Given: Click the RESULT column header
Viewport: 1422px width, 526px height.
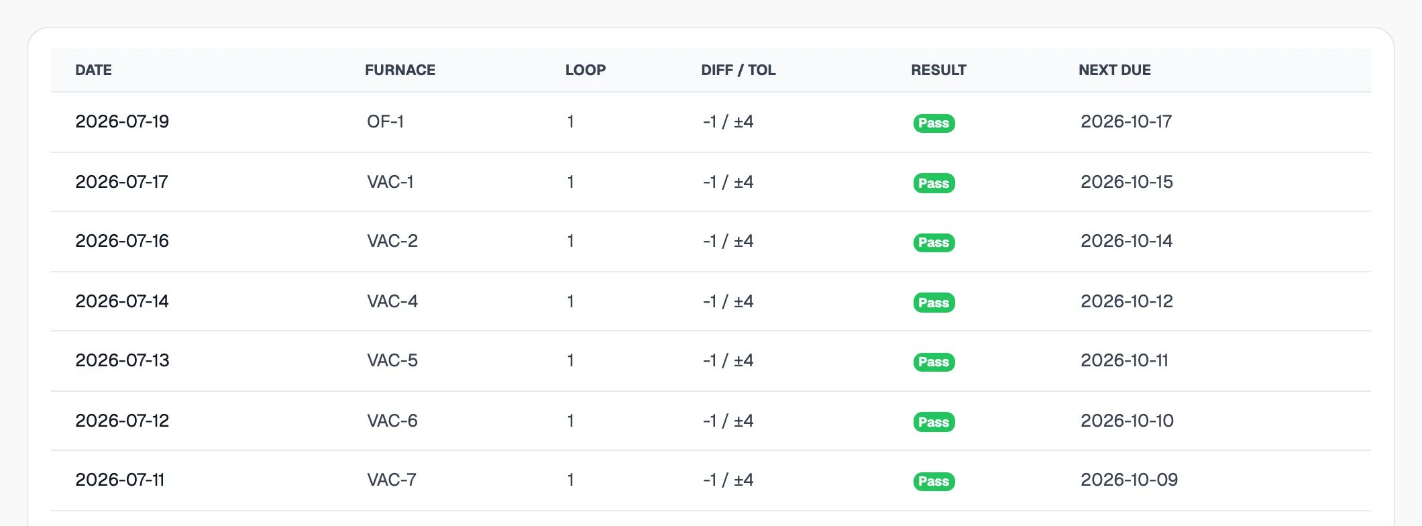Looking at the screenshot, I should pos(938,70).
